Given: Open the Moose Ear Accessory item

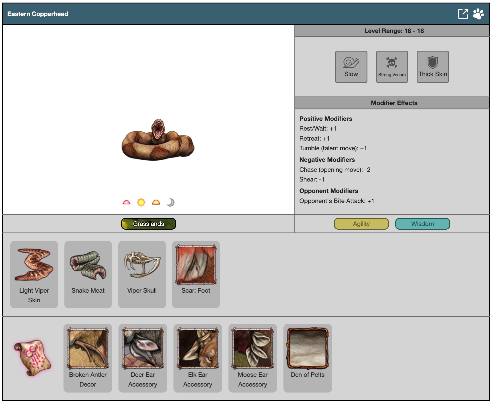Looking at the screenshot, I should (x=253, y=358).
